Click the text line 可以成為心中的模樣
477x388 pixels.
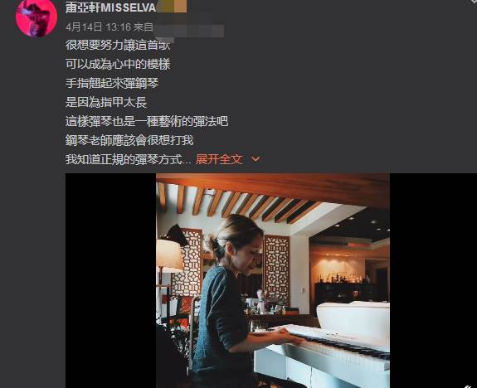(x=118, y=64)
